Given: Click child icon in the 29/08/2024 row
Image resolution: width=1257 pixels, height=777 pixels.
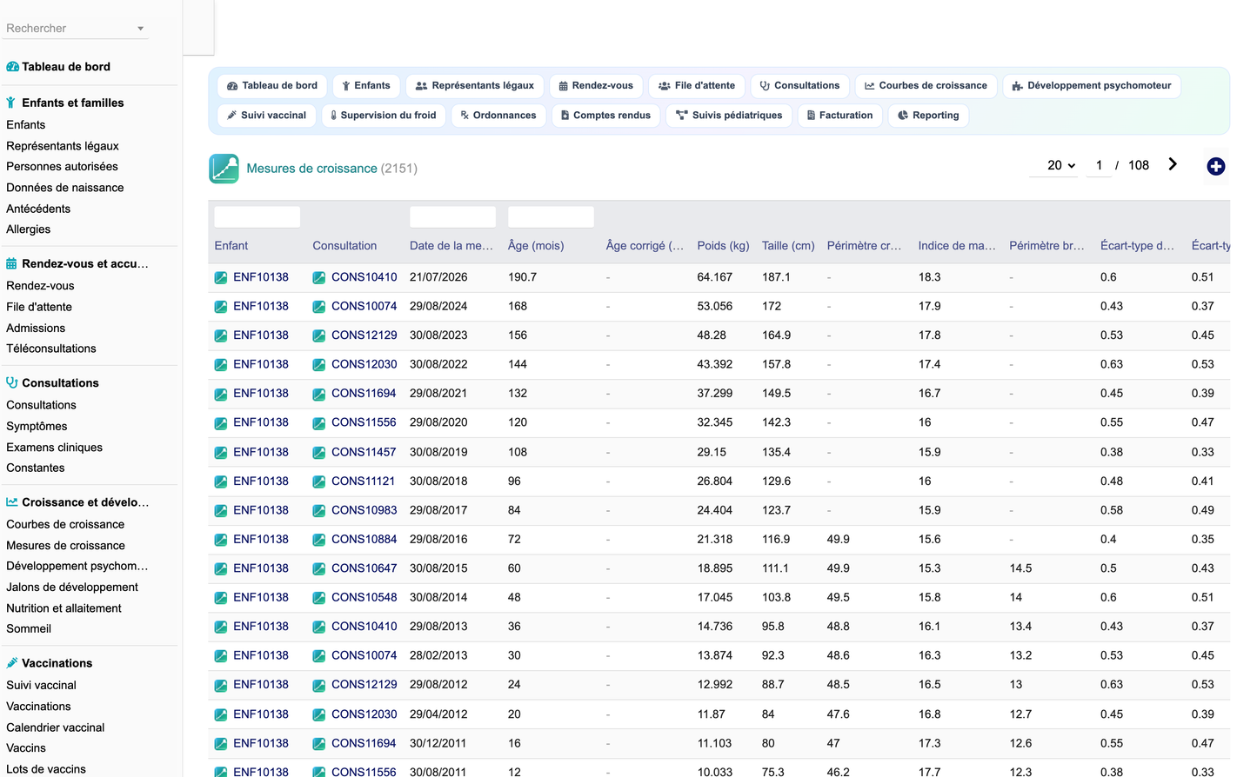Looking at the screenshot, I should [x=221, y=307].
